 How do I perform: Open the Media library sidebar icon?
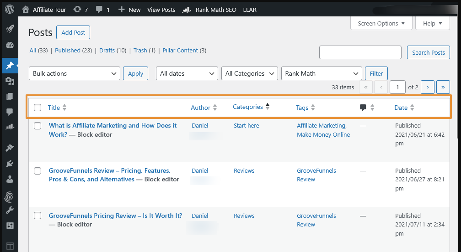tap(10, 81)
